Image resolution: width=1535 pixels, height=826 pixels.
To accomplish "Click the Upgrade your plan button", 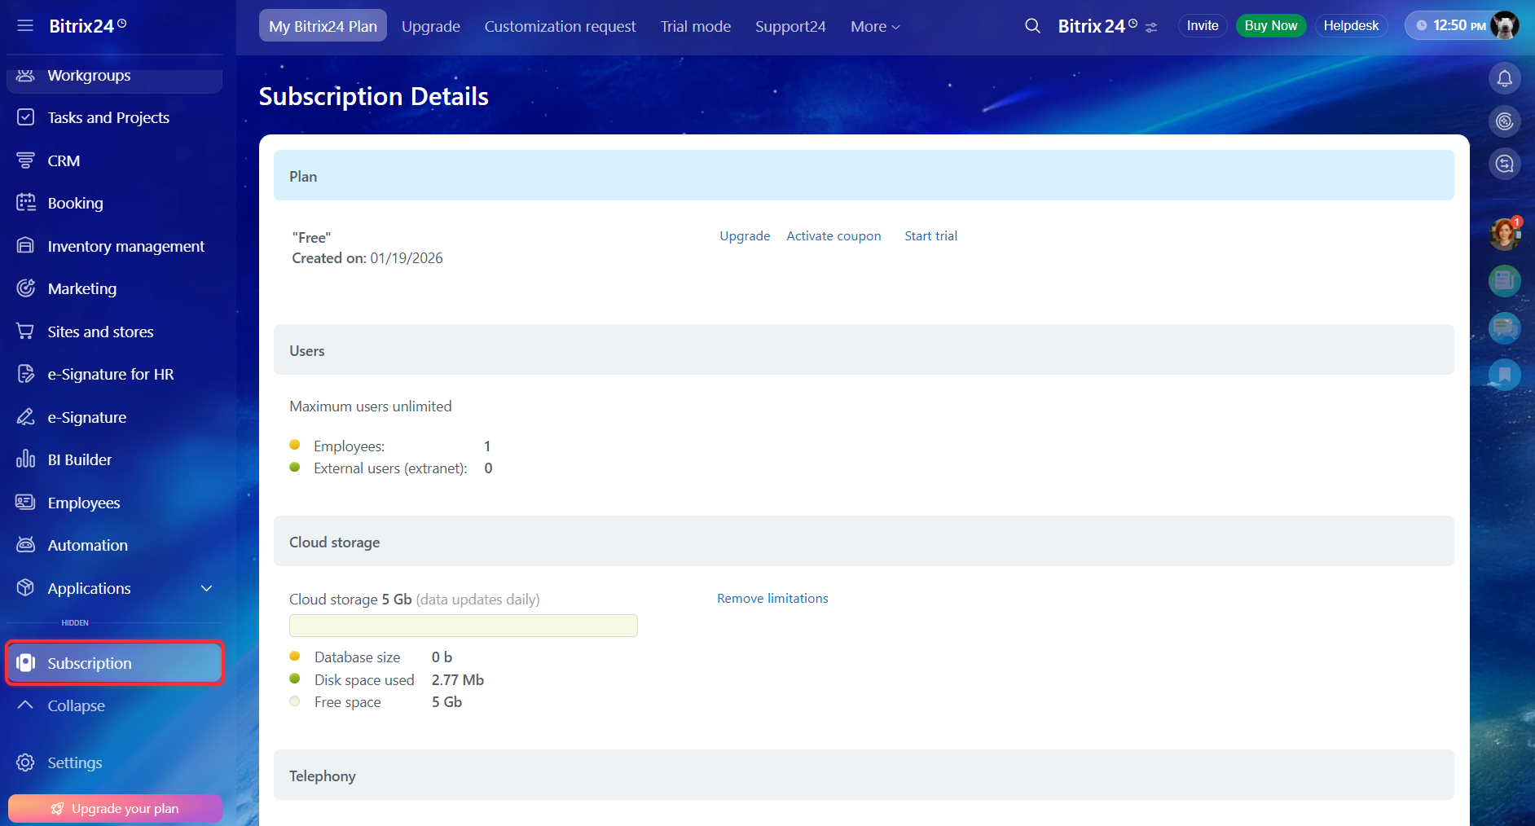I will tap(115, 808).
